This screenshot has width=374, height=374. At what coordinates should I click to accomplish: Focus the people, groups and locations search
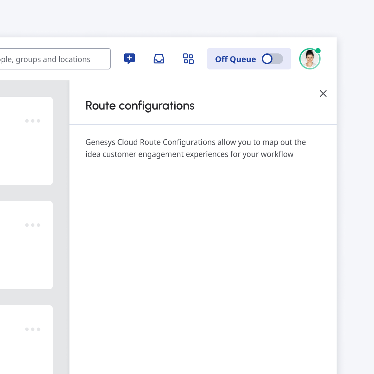[53, 59]
